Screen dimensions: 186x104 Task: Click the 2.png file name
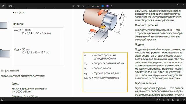tap(10, 6)
